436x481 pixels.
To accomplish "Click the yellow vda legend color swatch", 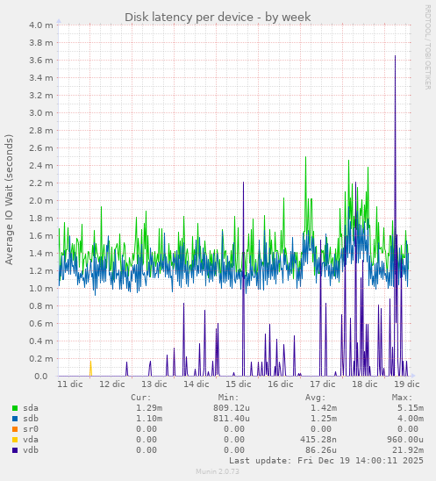I will 15,440.
